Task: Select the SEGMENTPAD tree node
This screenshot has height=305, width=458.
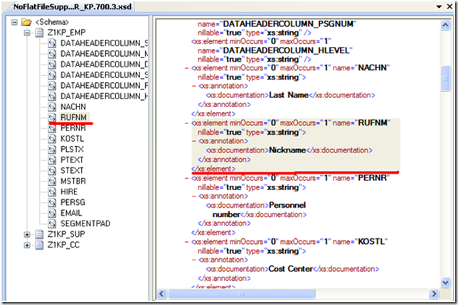Action: (85, 223)
